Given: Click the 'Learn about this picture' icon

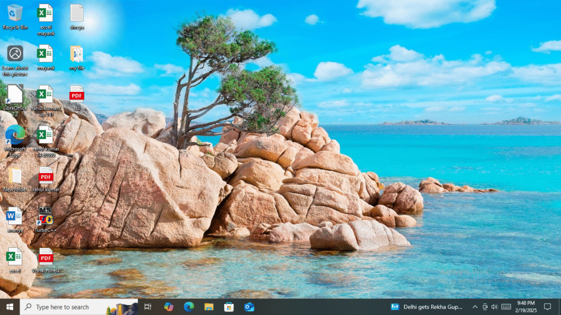Looking at the screenshot, I should (15, 54).
